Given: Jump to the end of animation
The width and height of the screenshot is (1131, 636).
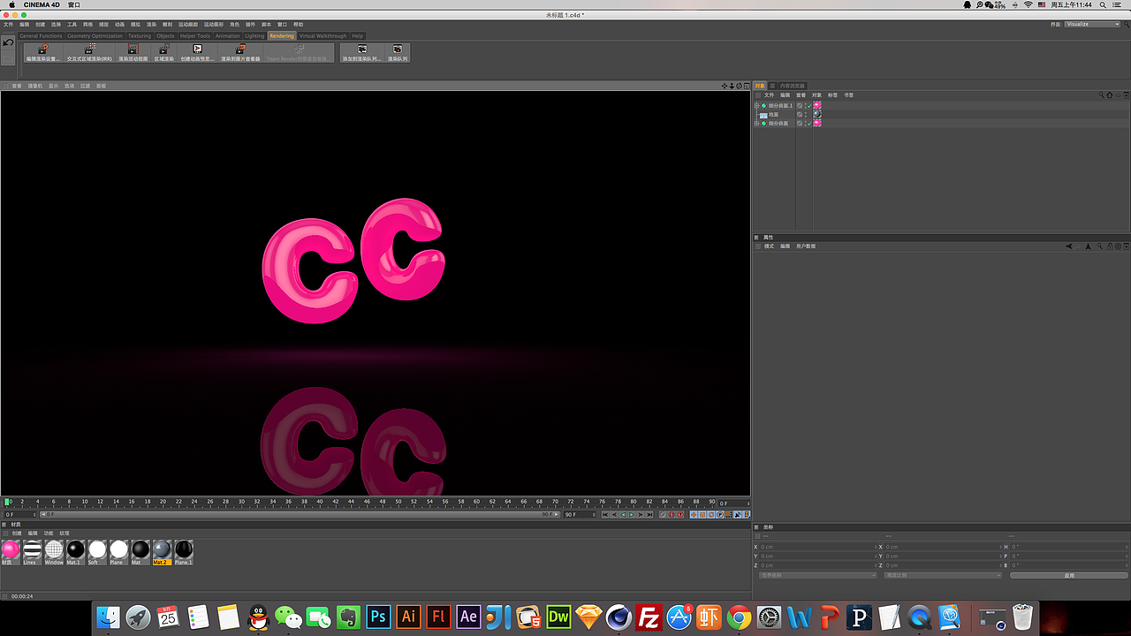Looking at the screenshot, I should point(649,514).
